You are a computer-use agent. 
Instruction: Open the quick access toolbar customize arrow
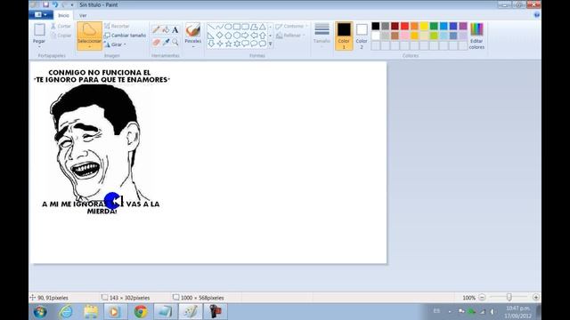[72, 5]
